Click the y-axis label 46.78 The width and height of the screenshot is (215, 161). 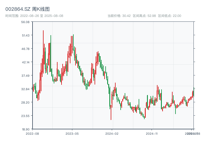pyautogui.click(x=25, y=49)
